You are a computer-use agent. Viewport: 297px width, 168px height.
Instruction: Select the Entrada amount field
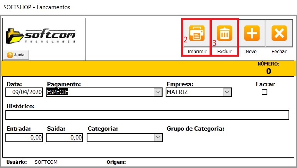point(24,138)
